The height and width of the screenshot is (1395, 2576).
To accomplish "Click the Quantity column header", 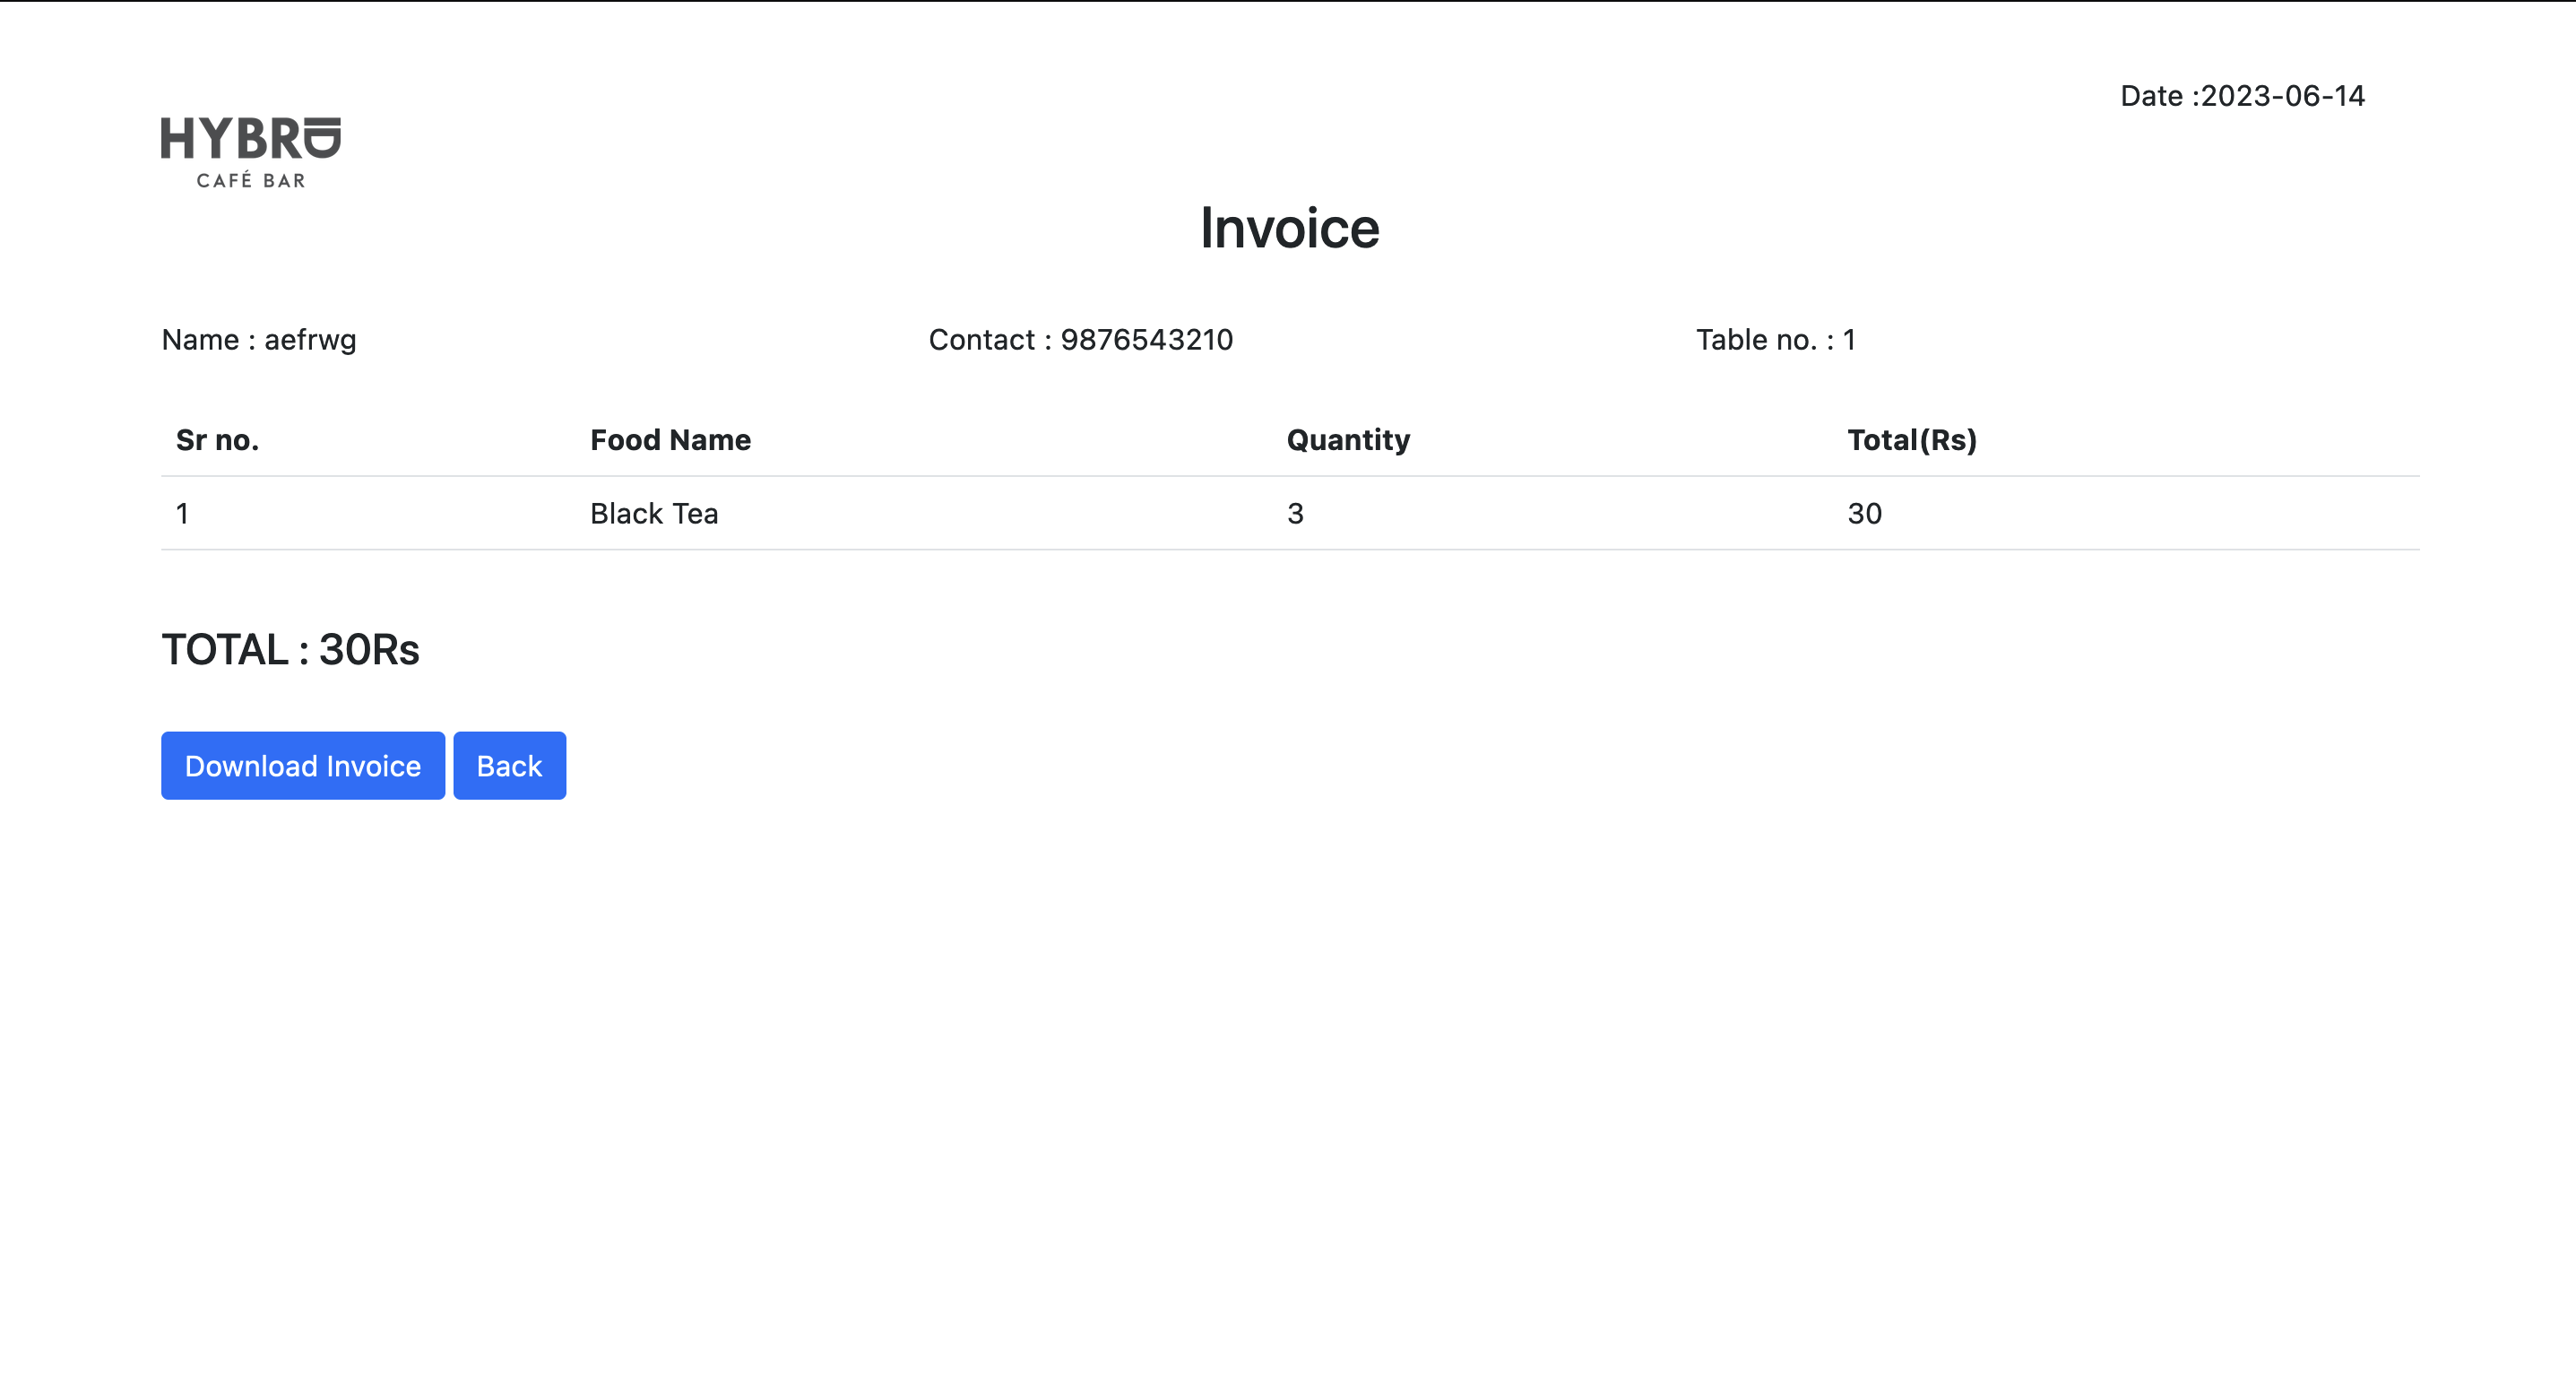I will pyautogui.click(x=1348, y=439).
